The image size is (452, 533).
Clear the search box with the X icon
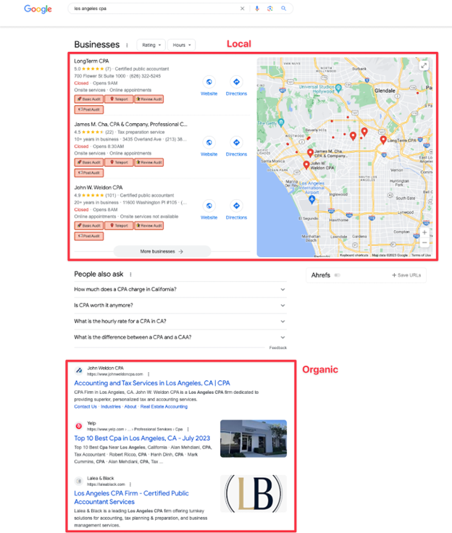tap(242, 9)
